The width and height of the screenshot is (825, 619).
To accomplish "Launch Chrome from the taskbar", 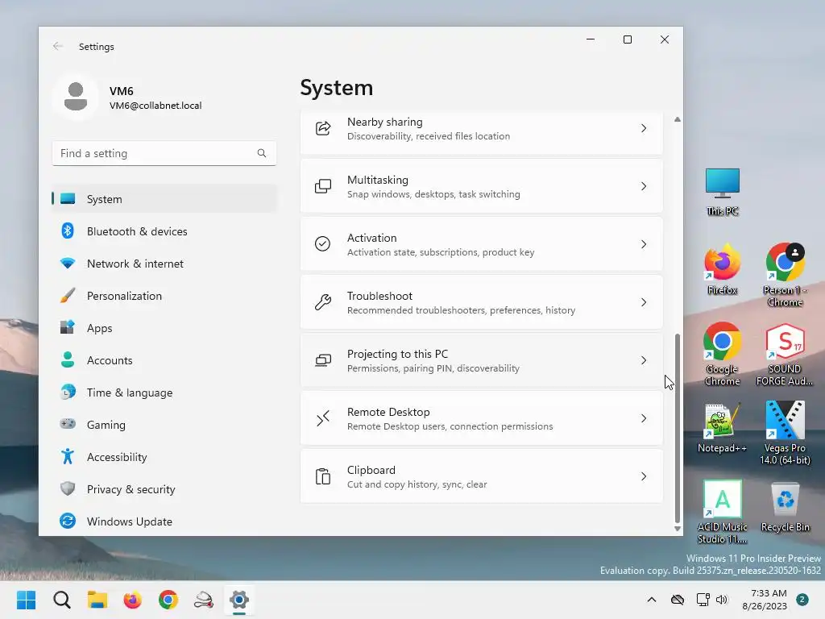I will pyautogui.click(x=168, y=600).
